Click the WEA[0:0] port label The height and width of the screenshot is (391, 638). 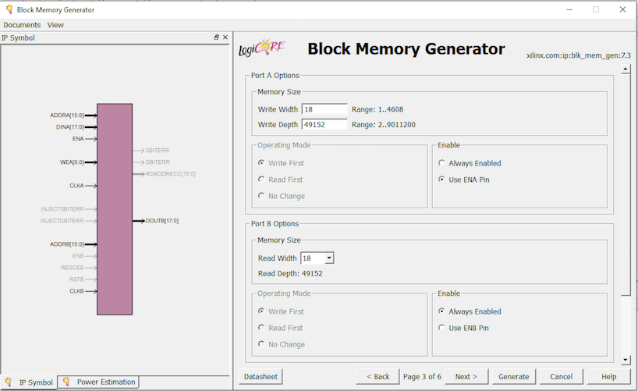coord(72,162)
